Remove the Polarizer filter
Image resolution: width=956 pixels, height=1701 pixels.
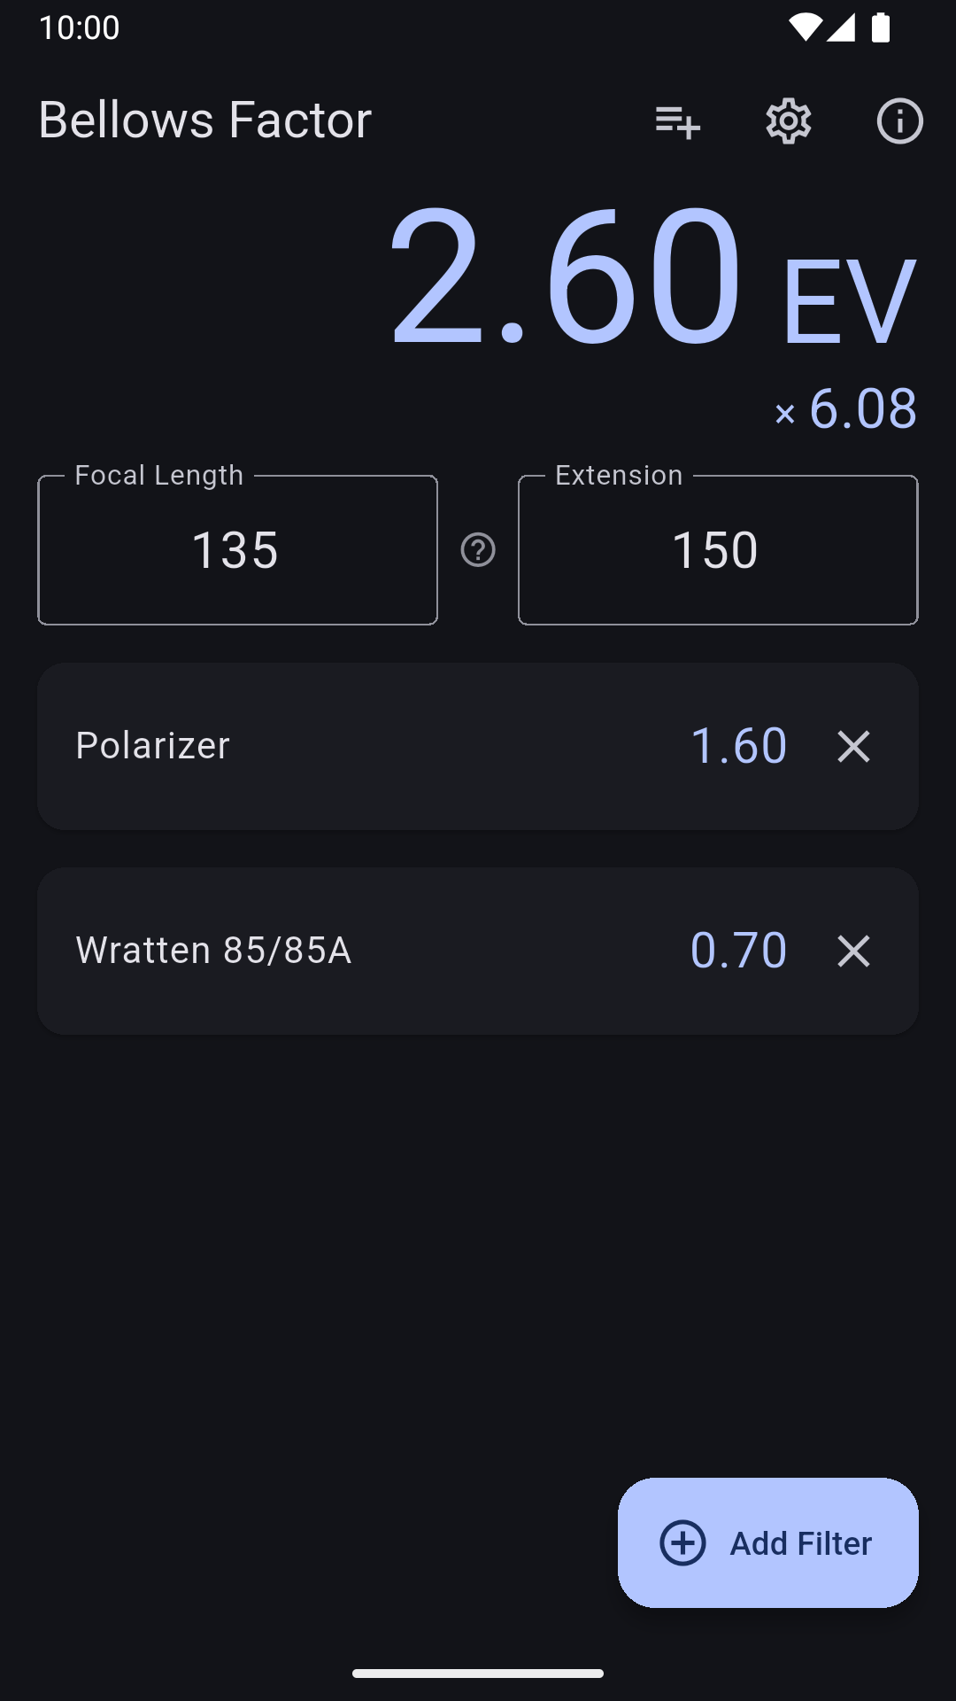pos(853,746)
